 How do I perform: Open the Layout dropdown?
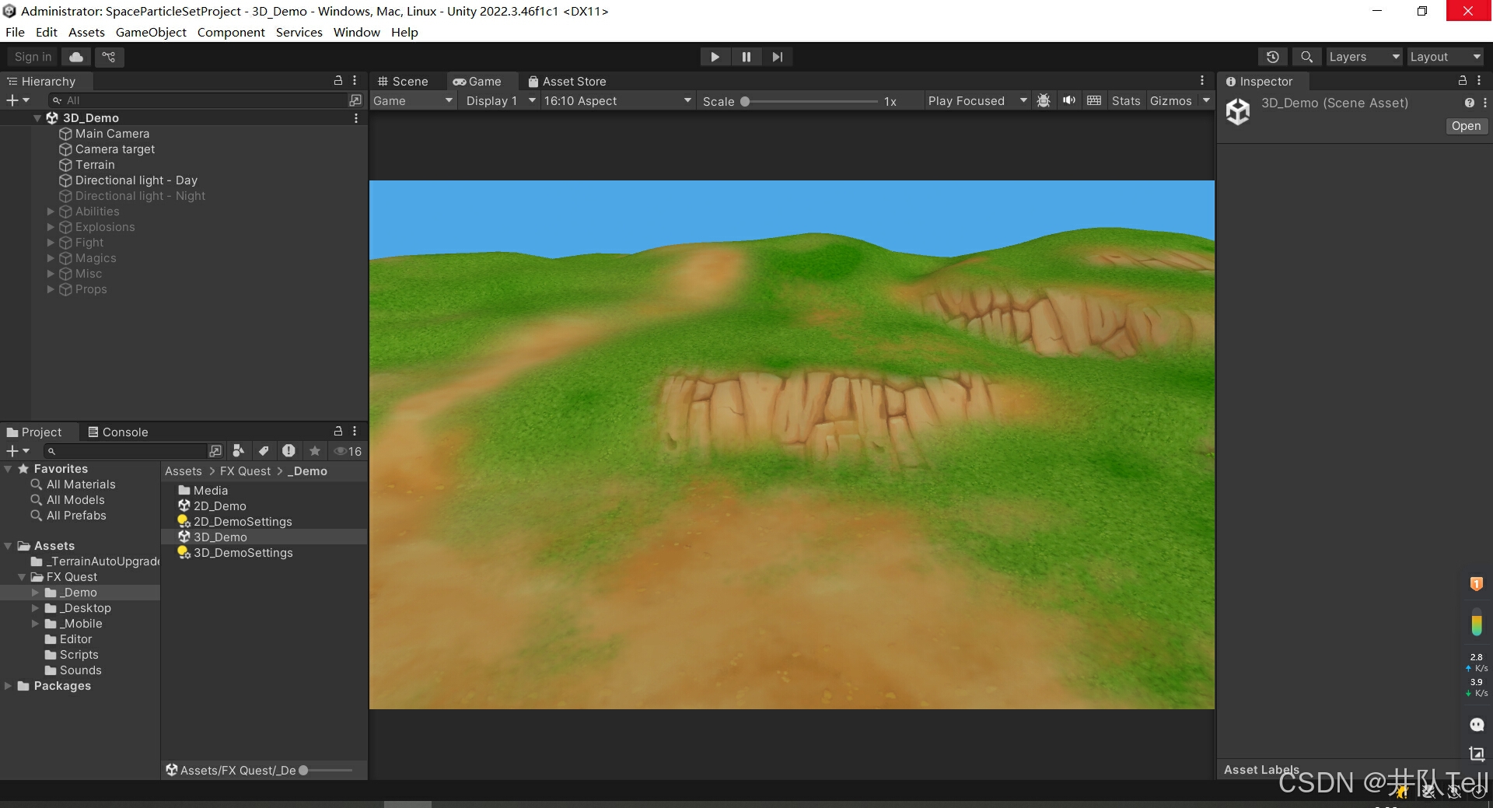(1446, 57)
